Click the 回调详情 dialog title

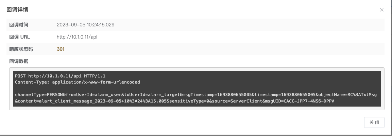pos(17,10)
